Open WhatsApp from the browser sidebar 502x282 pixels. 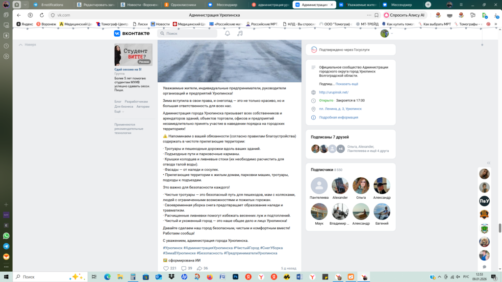point(6,235)
